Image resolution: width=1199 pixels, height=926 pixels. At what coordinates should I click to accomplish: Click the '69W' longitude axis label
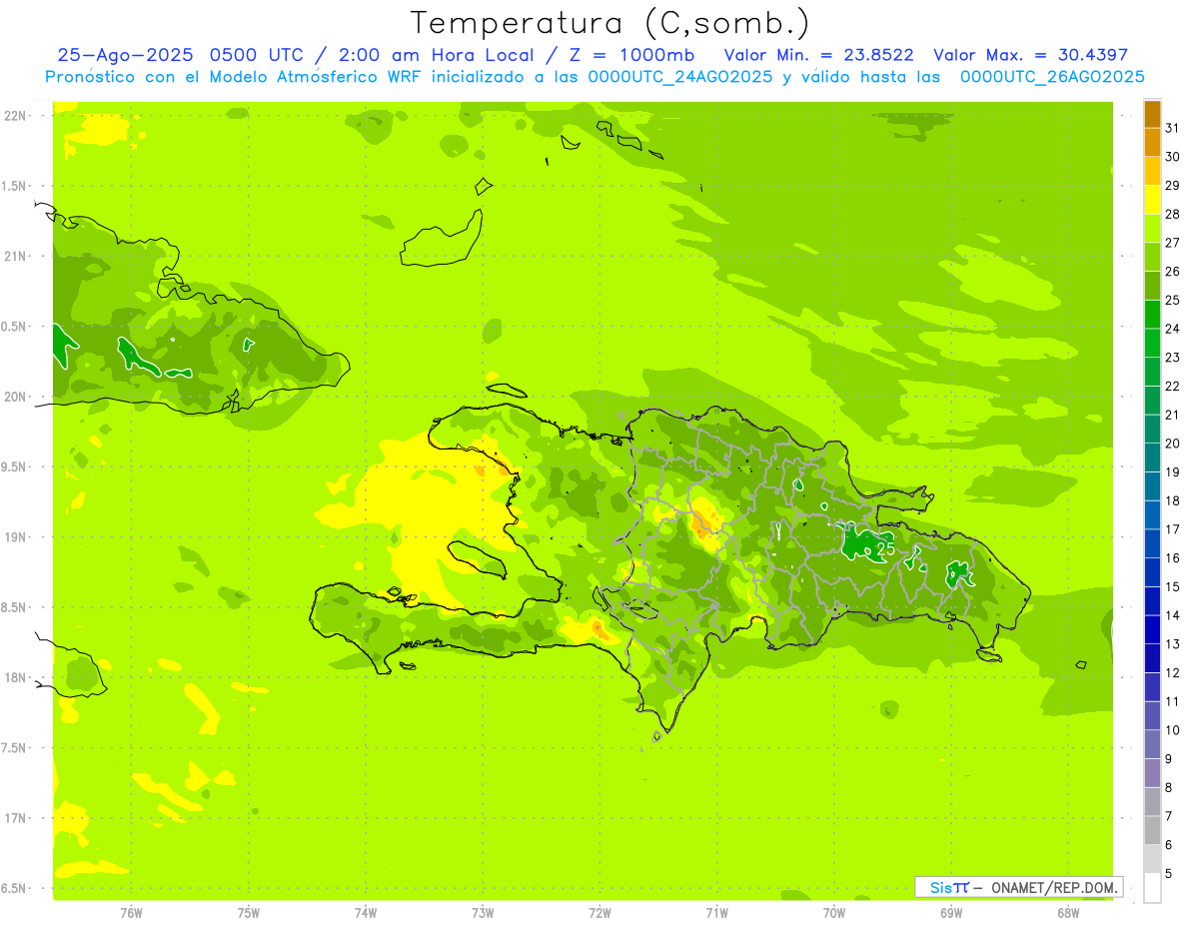[x=951, y=912]
